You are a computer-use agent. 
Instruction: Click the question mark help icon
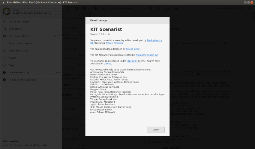(4, 80)
